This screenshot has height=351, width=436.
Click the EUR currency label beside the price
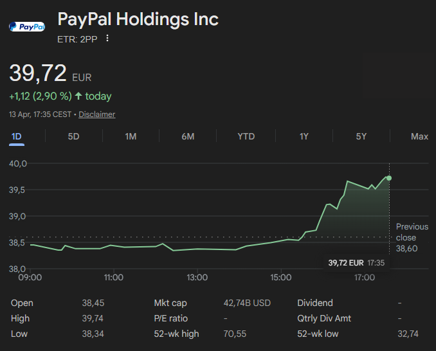82,78
